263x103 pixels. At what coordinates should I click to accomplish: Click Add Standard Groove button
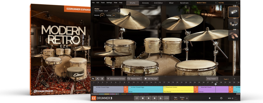[116, 79]
